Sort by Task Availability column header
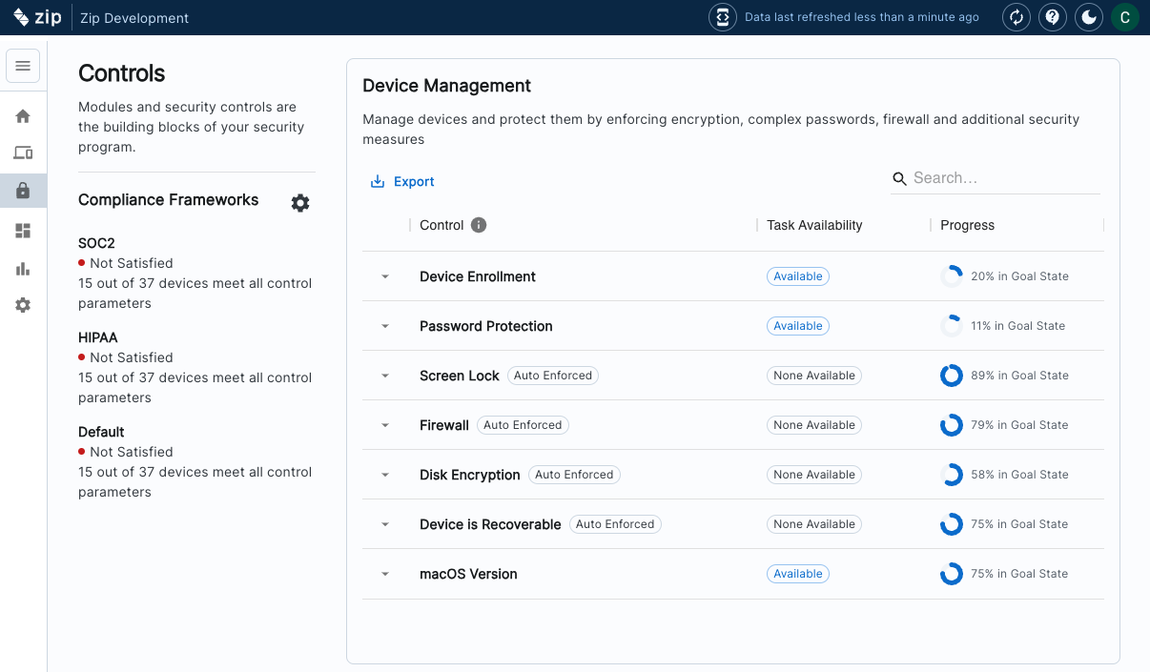 (814, 225)
